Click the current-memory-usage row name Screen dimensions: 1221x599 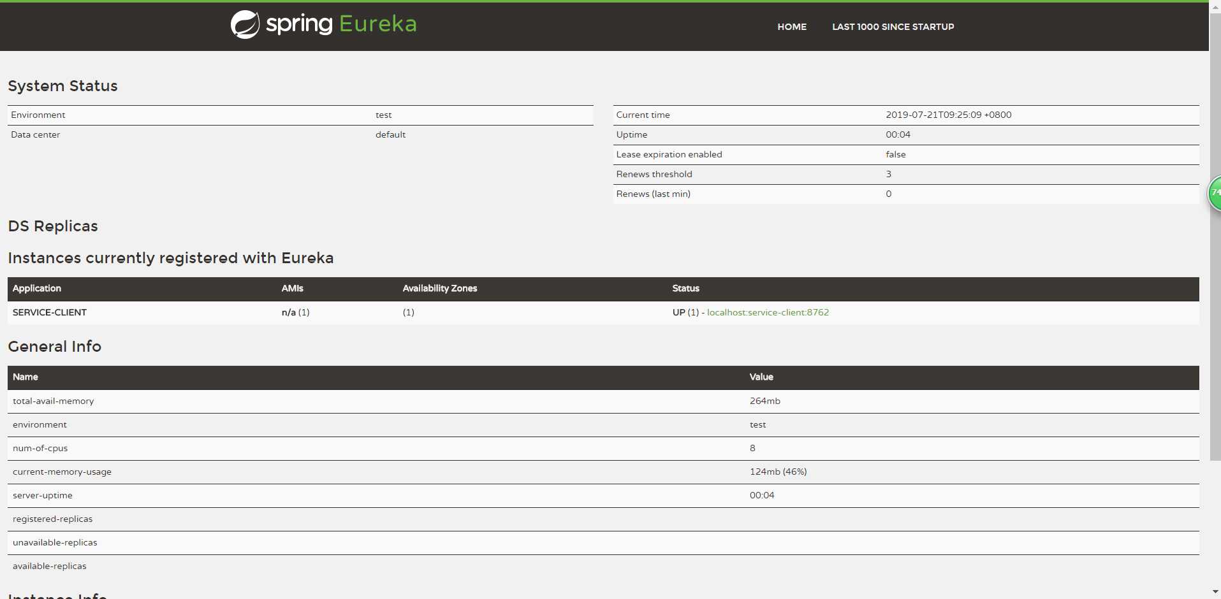tap(62, 472)
